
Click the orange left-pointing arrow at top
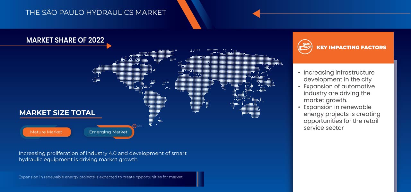[x=256, y=13]
